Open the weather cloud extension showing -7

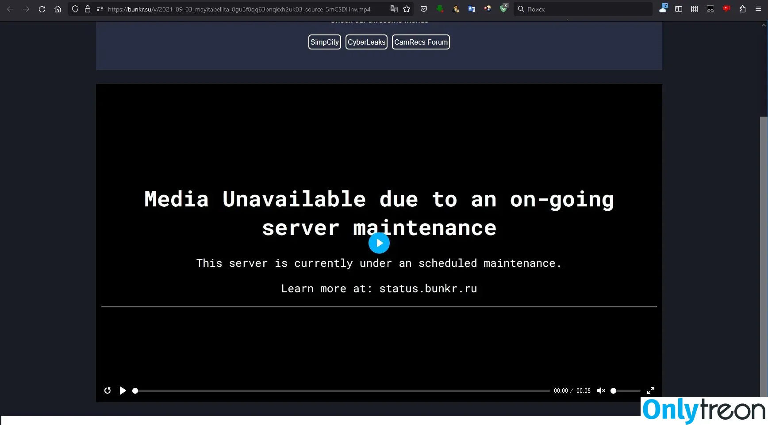(663, 8)
